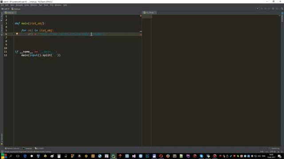Click the cursor position indicator in status bar
This screenshot has width=284, height=159.
point(262,152)
